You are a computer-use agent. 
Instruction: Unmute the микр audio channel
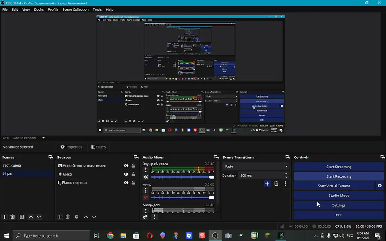tap(146, 197)
